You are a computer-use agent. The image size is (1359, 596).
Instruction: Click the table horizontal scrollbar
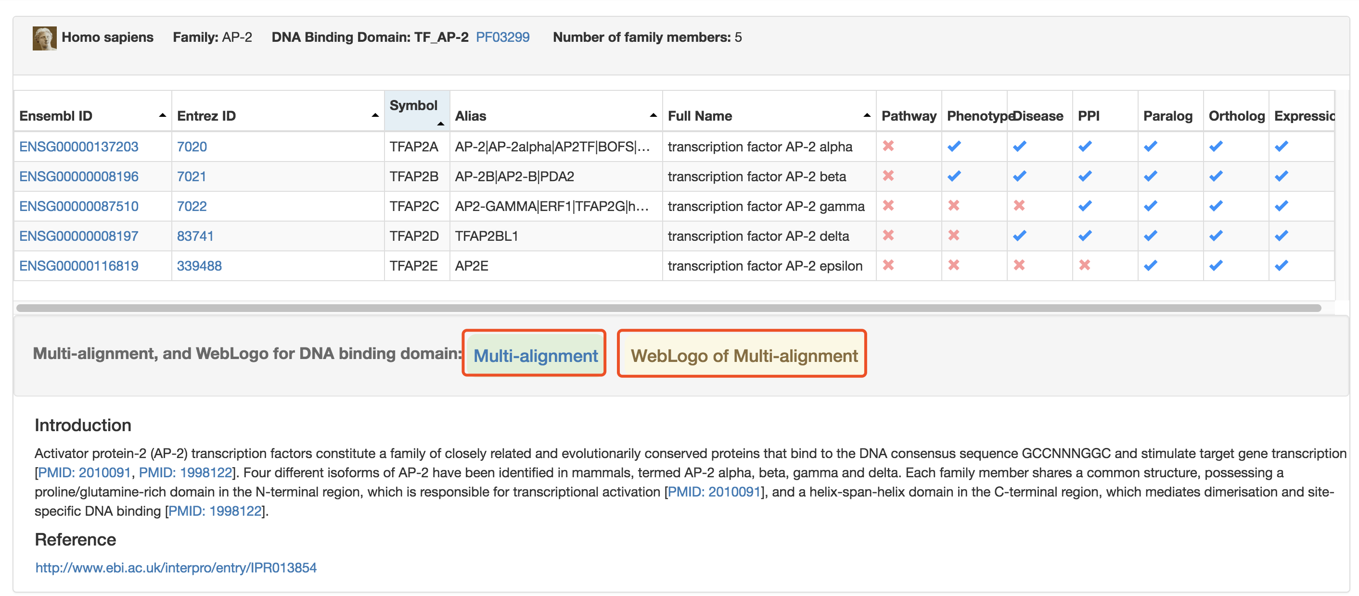click(x=668, y=308)
